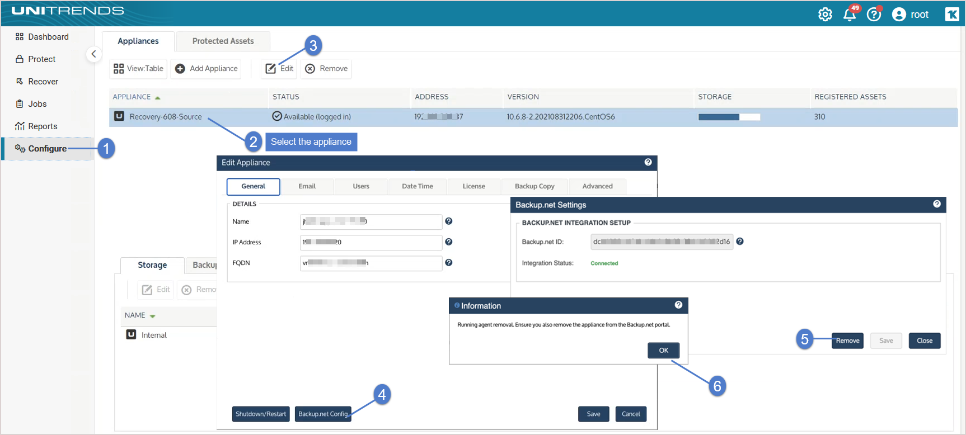
Task: Open help for Backup.net Settings dialog
Action: pyautogui.click(x=937, y=204)
